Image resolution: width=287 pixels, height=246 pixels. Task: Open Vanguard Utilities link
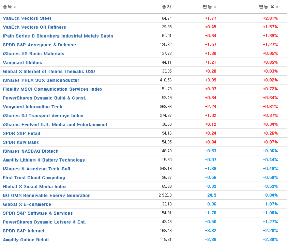(22, 63)
